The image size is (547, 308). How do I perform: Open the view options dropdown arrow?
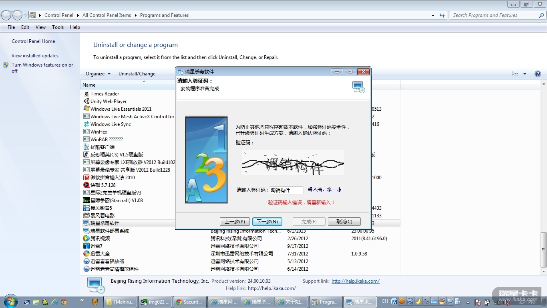pyautogui.click(x=525, y=74)
